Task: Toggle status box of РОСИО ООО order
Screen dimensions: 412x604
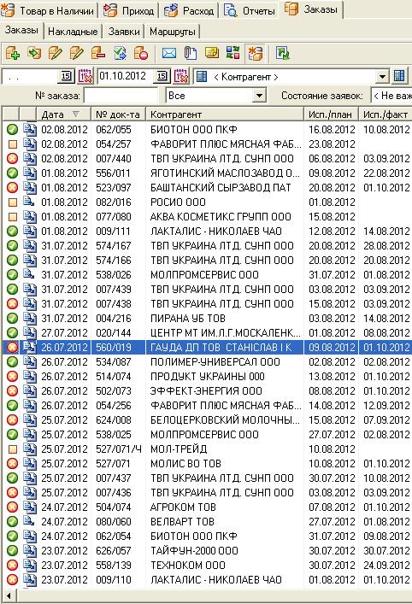Action: point(12,202)
